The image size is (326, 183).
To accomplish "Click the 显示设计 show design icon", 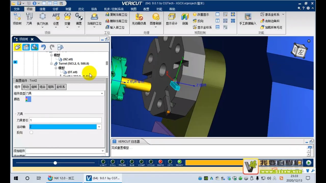I will point(172,19).
